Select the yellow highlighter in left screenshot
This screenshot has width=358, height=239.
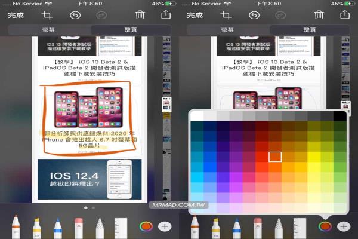tap(37, 228)
